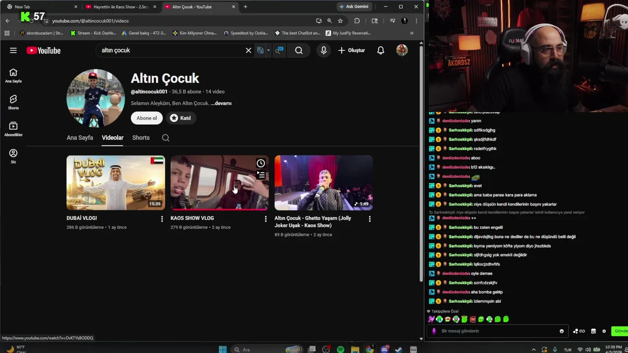
Task: Open the Stream - Kick Dashboard bookmark
Action: (93, 33)
